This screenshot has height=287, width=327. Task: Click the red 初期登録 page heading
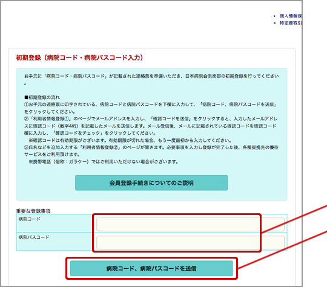pos(79,57)
